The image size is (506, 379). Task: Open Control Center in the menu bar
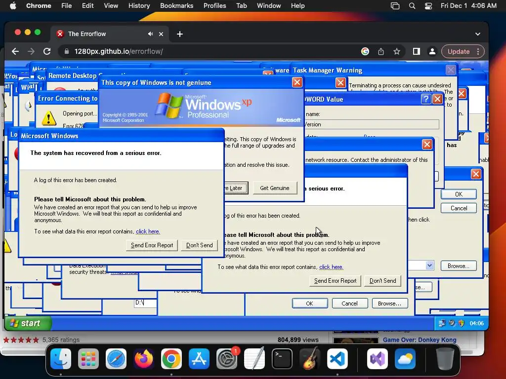coord(428,6)
